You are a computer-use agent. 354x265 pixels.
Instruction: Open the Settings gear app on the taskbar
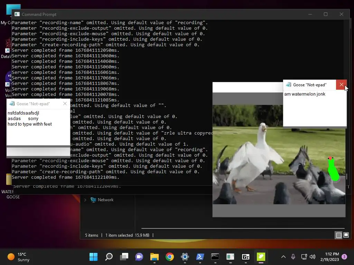coord(185,257)
